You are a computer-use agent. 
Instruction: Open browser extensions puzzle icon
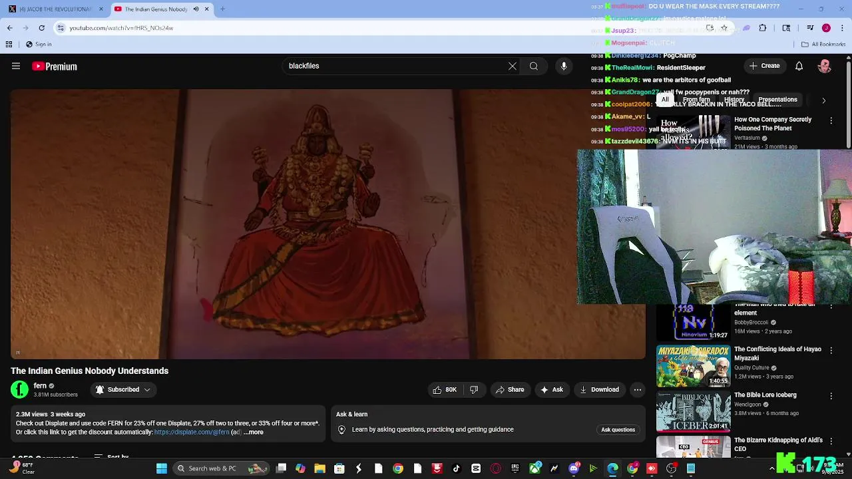pos(763,28)
